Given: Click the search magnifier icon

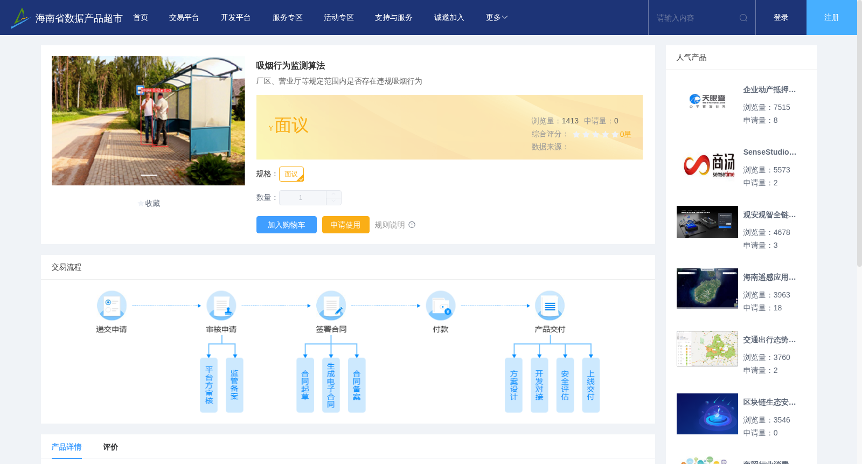Looking at the screenshot, I should 743,18.
